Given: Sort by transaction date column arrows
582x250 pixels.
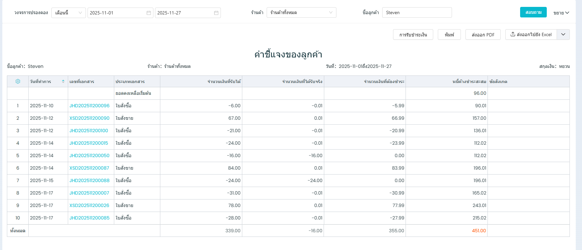Looking at the screenshot, I should point(63,81).
